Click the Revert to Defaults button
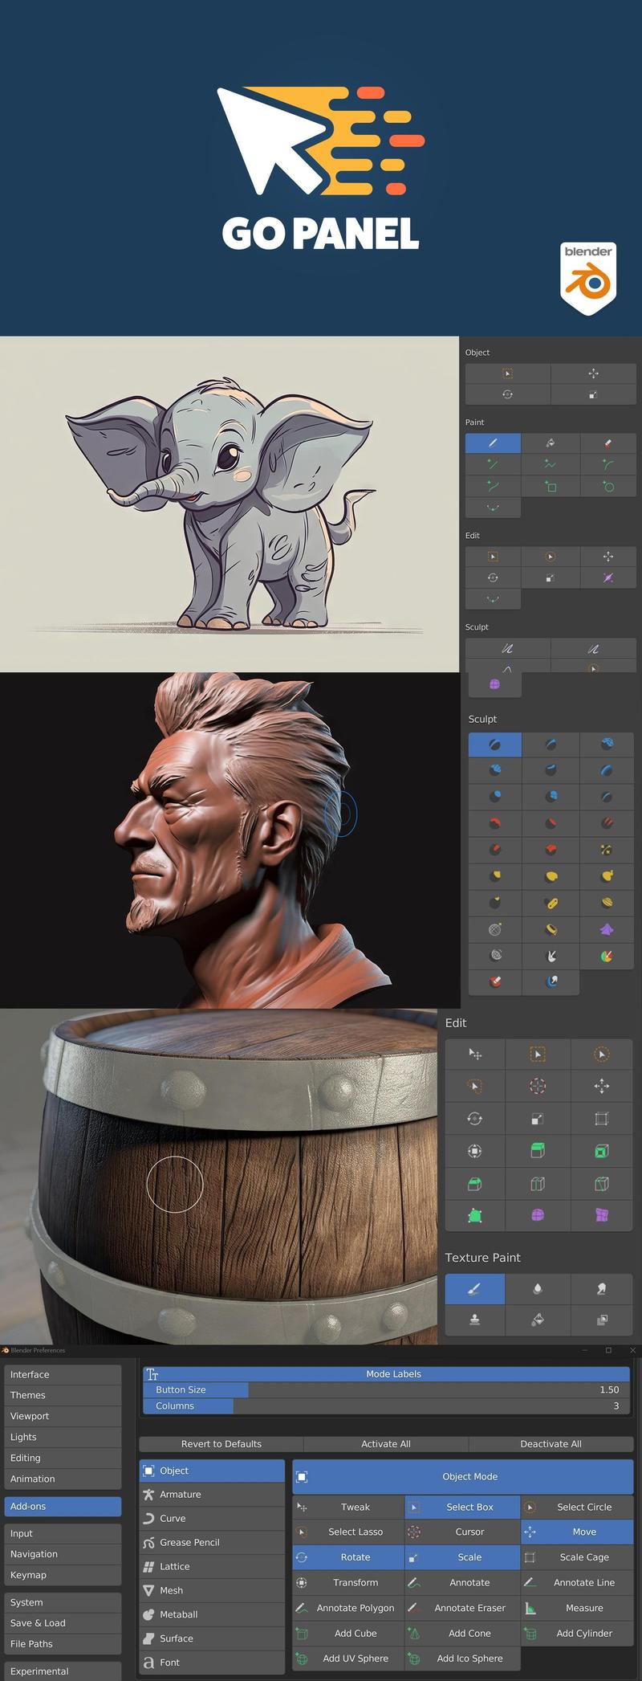Image resolution: width=642 pixels, height=1681 pixels. [221, 1444]
